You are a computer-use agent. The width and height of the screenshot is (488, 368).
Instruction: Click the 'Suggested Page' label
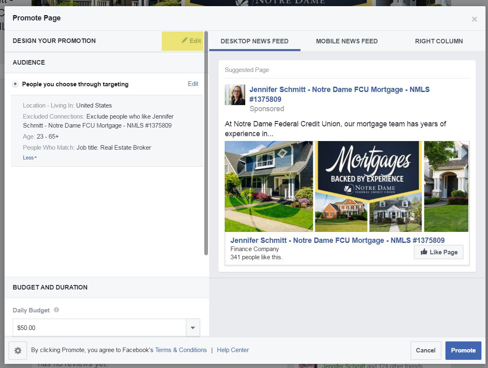pyautogui.click(x=247, y=70)
